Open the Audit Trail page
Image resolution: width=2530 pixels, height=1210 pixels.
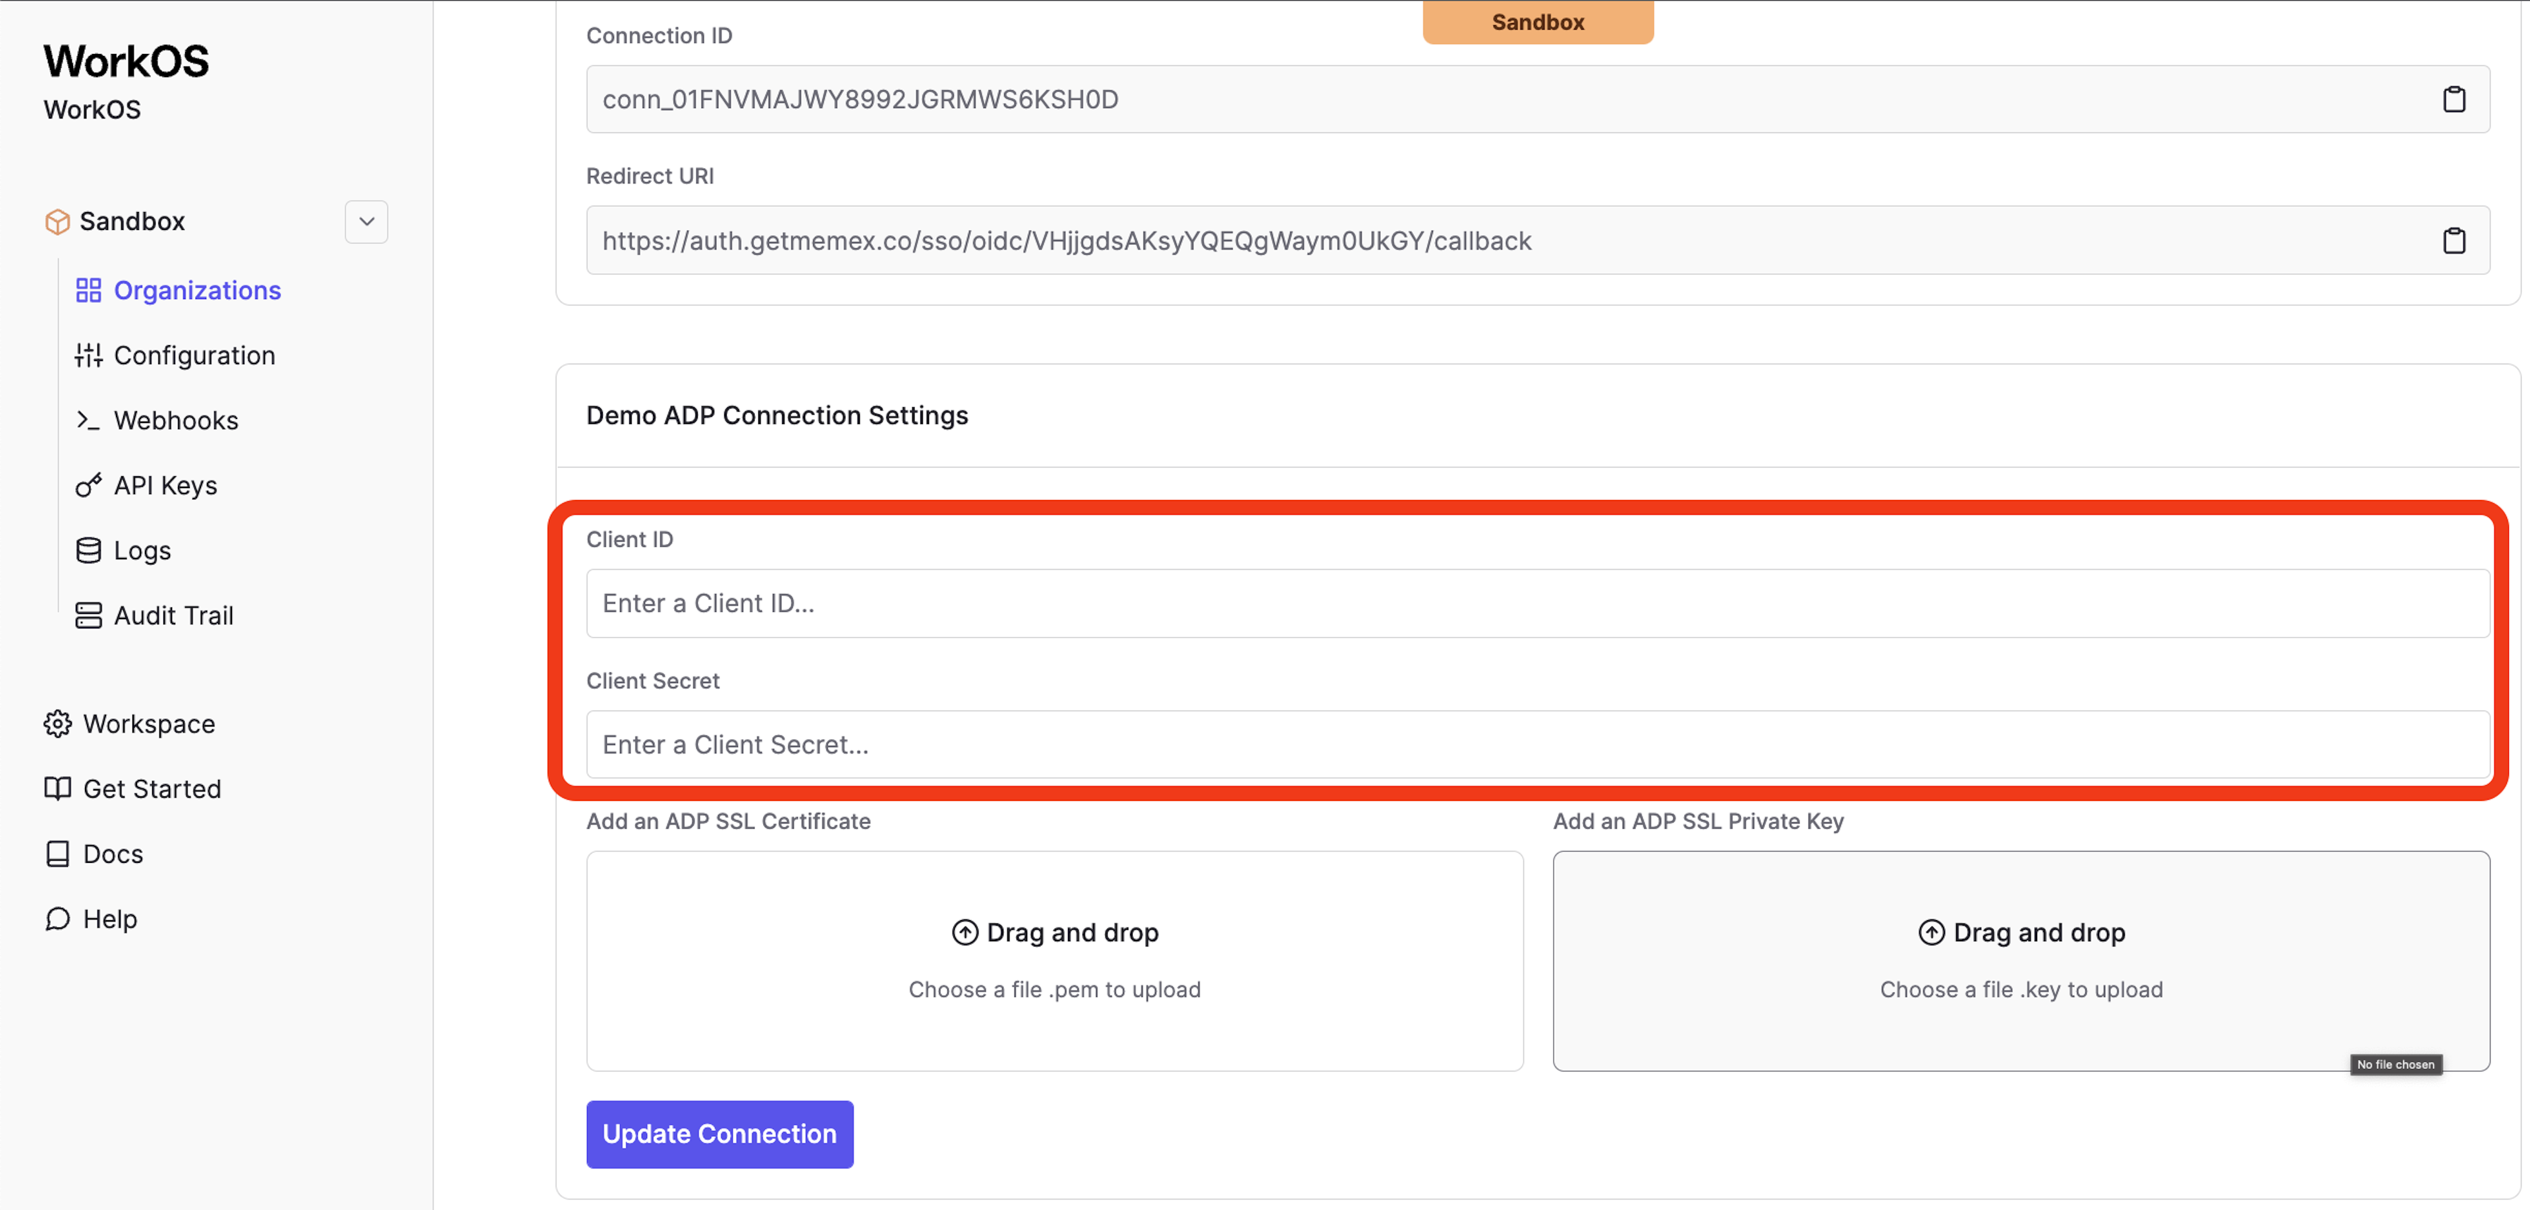tap(173, 616)
